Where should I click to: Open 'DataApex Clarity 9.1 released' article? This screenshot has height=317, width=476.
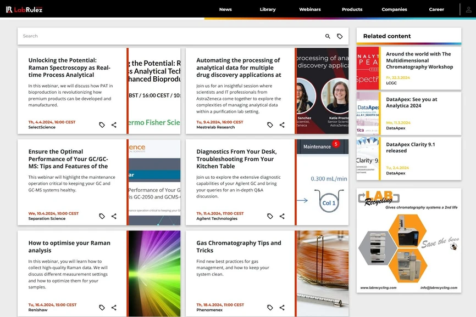click(x=410, y=148)
